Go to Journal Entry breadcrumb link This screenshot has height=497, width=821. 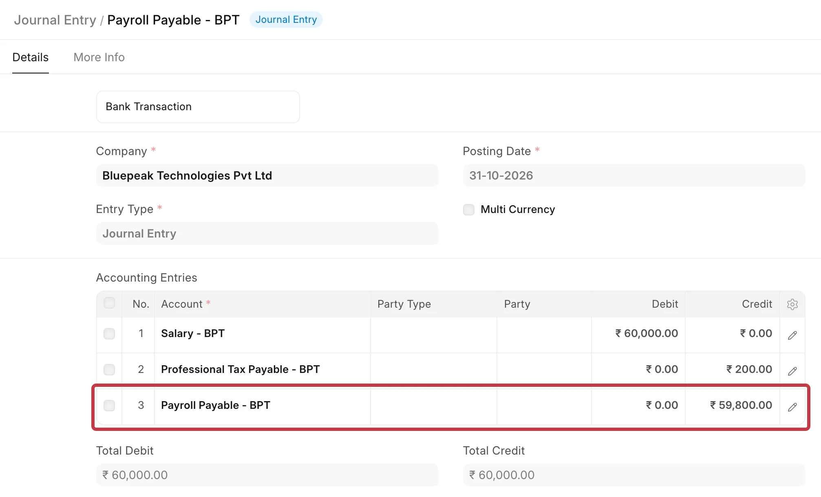pyautogui.click(x=55, y=20)
